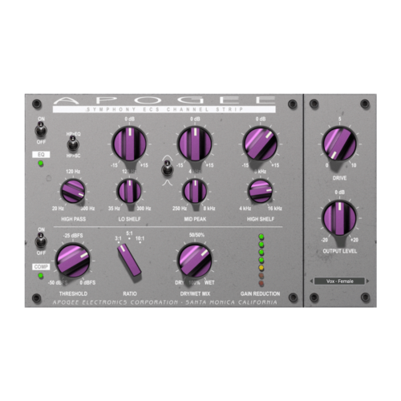Click the Mid Peak gain knob
Screen dimensions: 401x401
[x=195, y=144]
